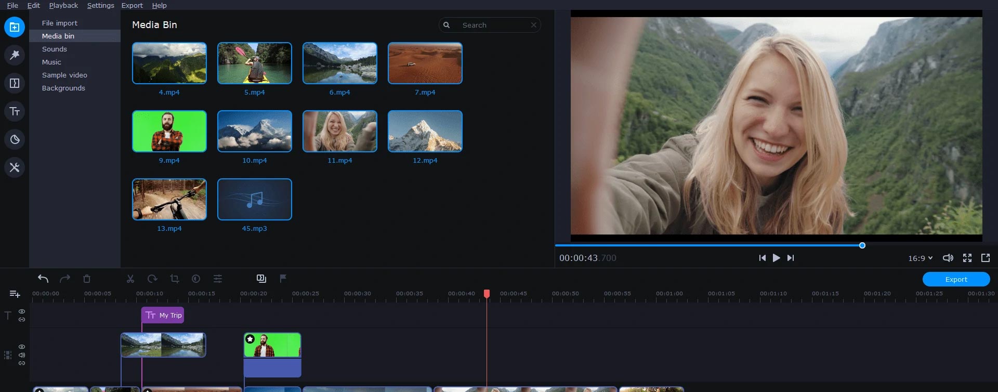This screenshot has height=392, width=998.
Task: Select the 12.mp4 snowy peak thumbnail
Action: 425,131
